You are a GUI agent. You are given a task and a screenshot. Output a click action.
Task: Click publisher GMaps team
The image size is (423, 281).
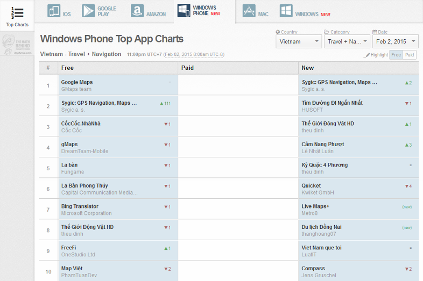tap(76, 89)
